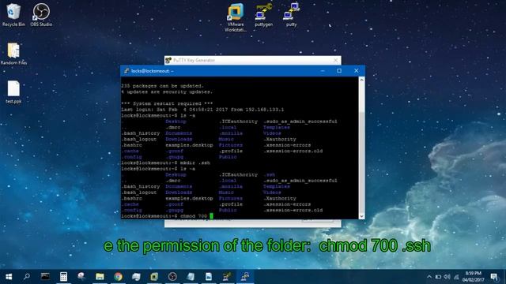Click 'packages can be updated' line
Viewport: 506px width, 284px height.
(162, 86)
